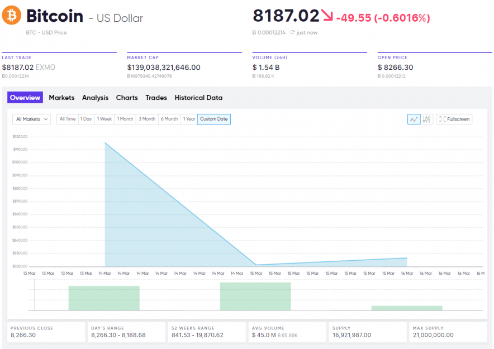Open the chart in Fullscreen
494x349 pixels.
coord(454,119)
